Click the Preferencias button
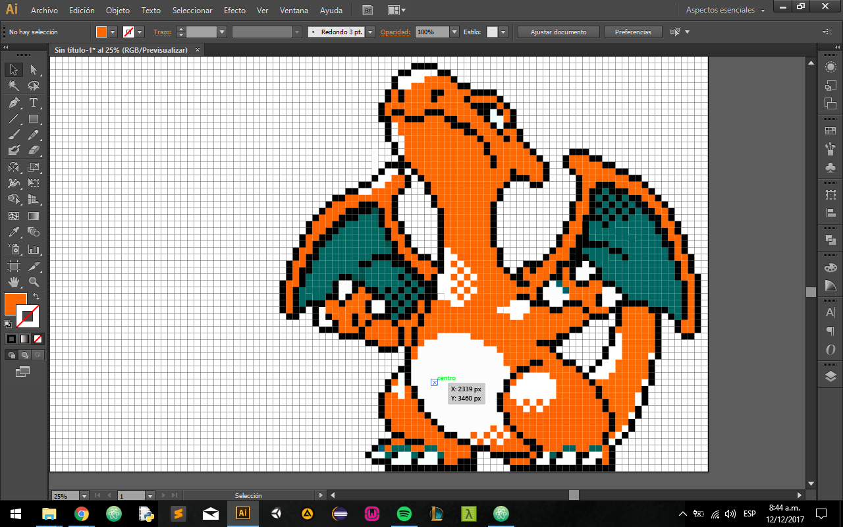 pyautogui.click(x=633, y=32)
